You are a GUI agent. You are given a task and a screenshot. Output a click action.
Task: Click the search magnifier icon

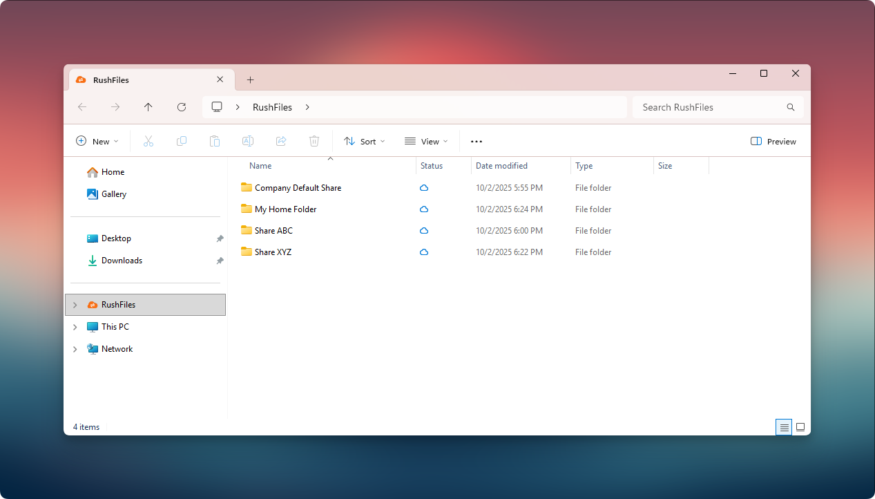[x=791, y=107]
